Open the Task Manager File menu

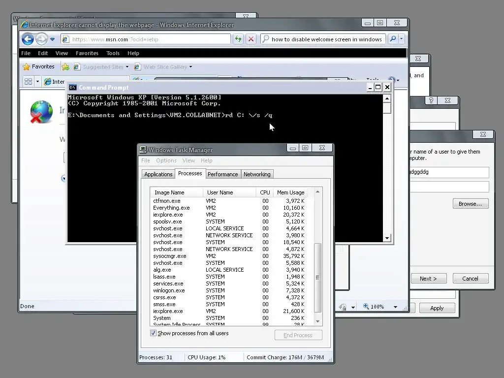coord(146,160)
